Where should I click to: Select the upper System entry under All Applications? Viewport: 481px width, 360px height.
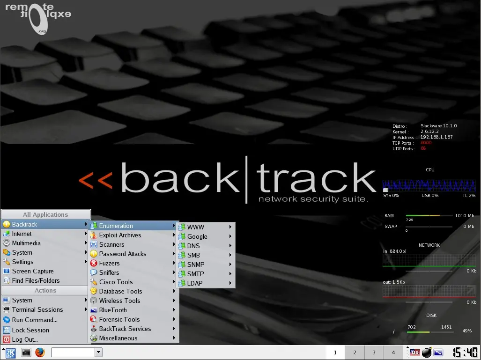45,253
